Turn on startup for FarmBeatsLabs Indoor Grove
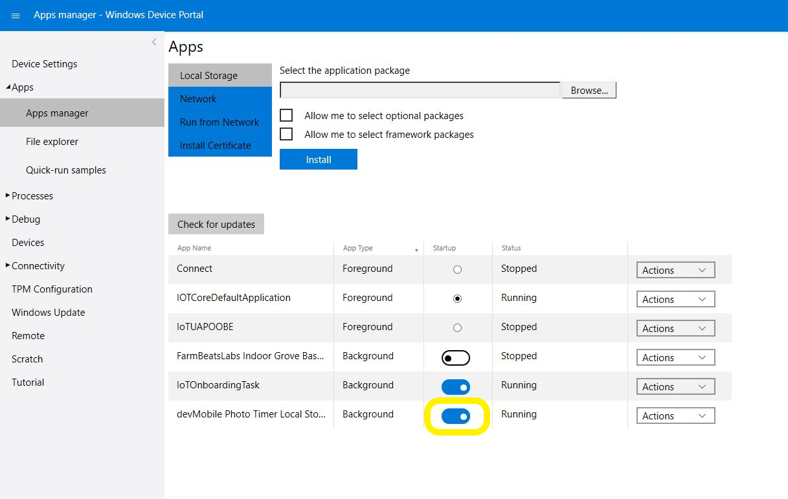The image size is (788, 499). coord(456,358)
